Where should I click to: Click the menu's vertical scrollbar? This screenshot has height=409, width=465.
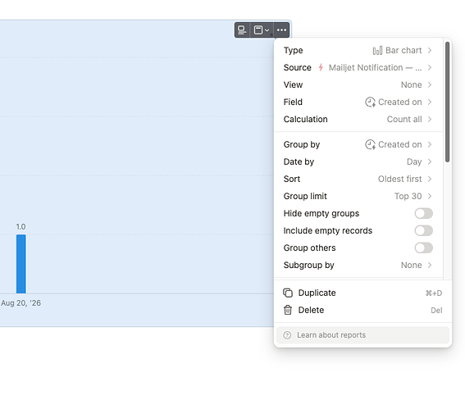(x=447, y=102)
